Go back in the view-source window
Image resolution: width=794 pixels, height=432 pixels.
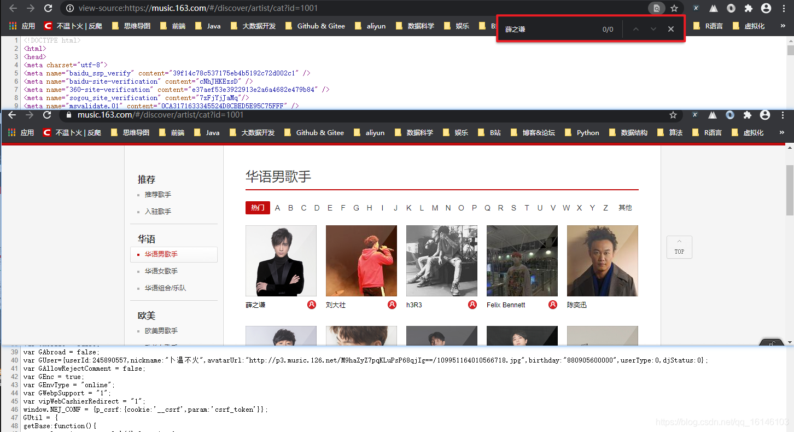tap(13, 8)
